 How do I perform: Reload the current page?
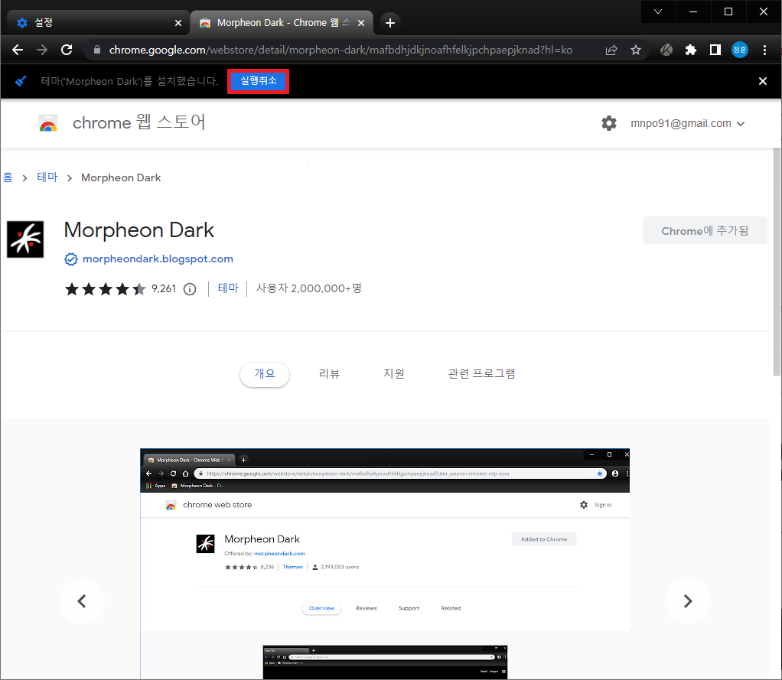pyautogui.click(x=67, y=50)
